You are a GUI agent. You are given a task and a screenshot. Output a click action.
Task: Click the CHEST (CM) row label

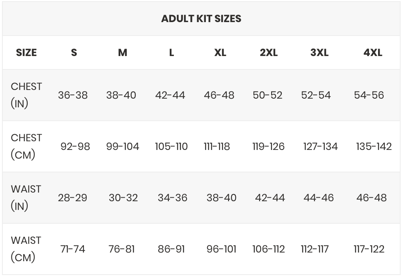[x=26, y=146]
